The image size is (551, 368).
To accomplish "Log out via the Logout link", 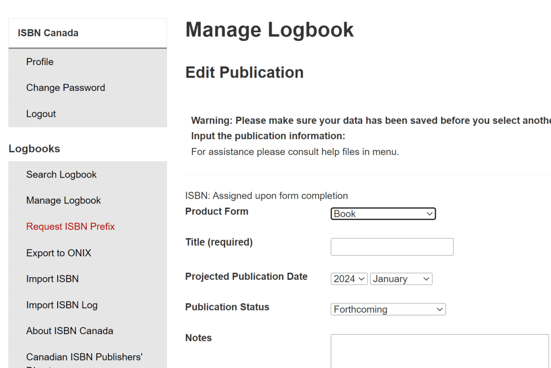I will [x=41, y=114].
